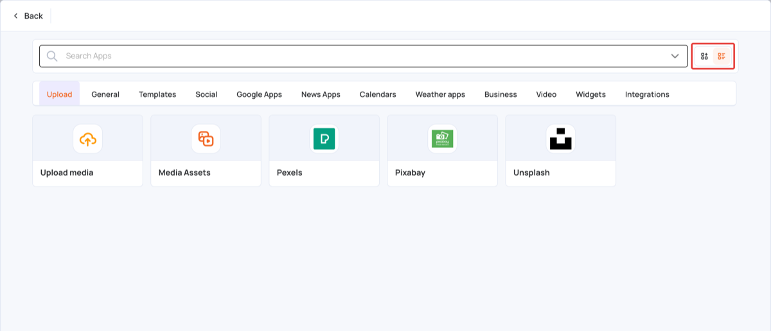This screenshot has width=771, height=331.
Task: Open the General tab
Action: 105,94
